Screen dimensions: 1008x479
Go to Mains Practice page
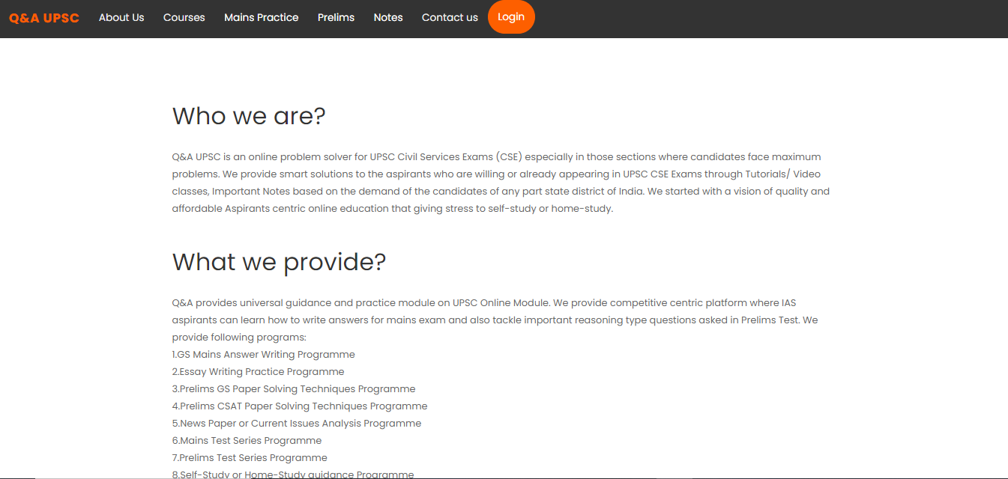click(262, 17)
